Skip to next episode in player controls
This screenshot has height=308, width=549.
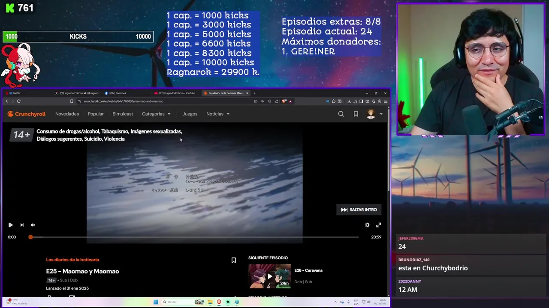tap(22, 225)
